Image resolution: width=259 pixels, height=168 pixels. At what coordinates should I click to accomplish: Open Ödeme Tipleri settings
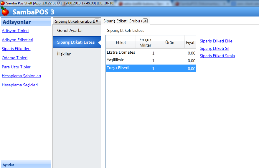click(x=14, y=58)
